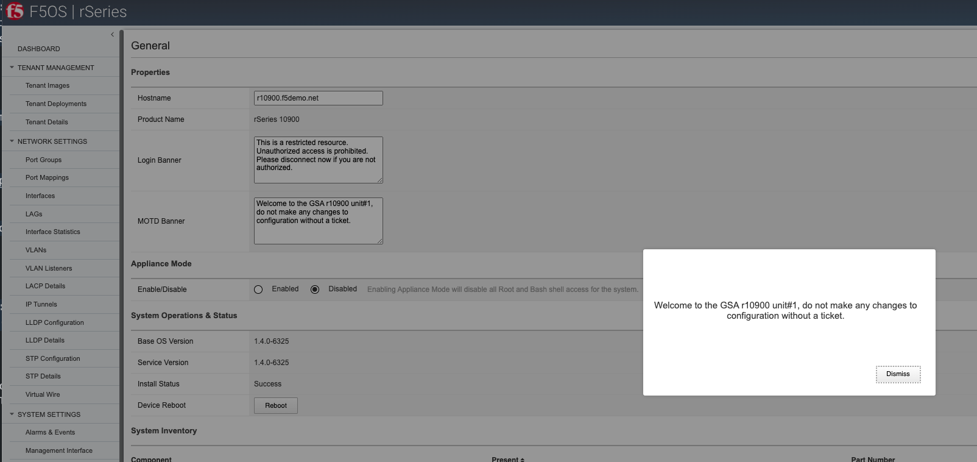Go to Port Mappings

click(x=48, y=178)
